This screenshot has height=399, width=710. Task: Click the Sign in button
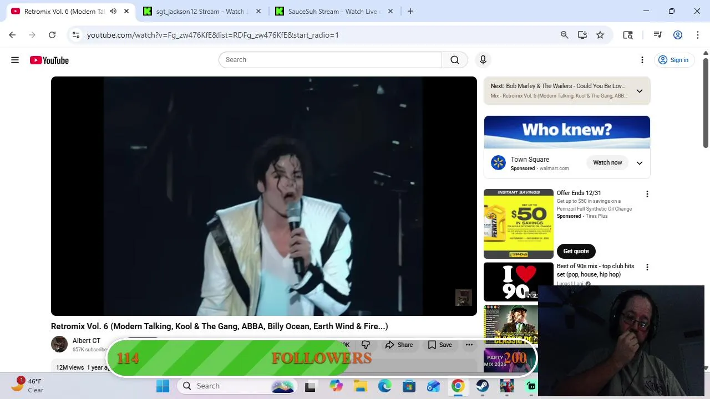click(x=673, y=60)
